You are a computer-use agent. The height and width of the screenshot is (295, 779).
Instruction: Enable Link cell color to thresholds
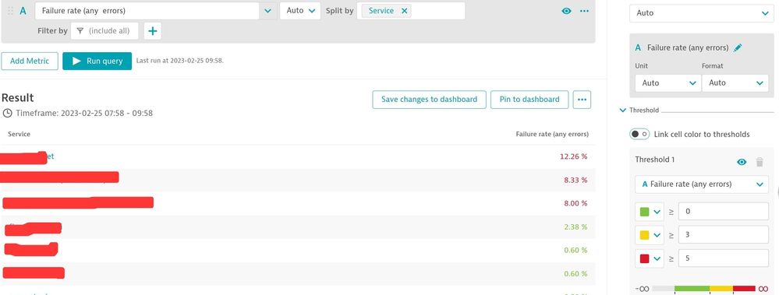point(639,134)
